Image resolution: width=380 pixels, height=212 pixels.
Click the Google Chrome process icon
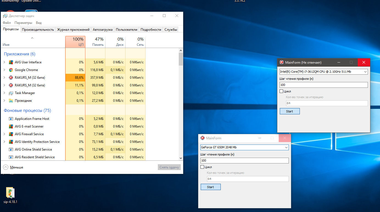[11, 70]
